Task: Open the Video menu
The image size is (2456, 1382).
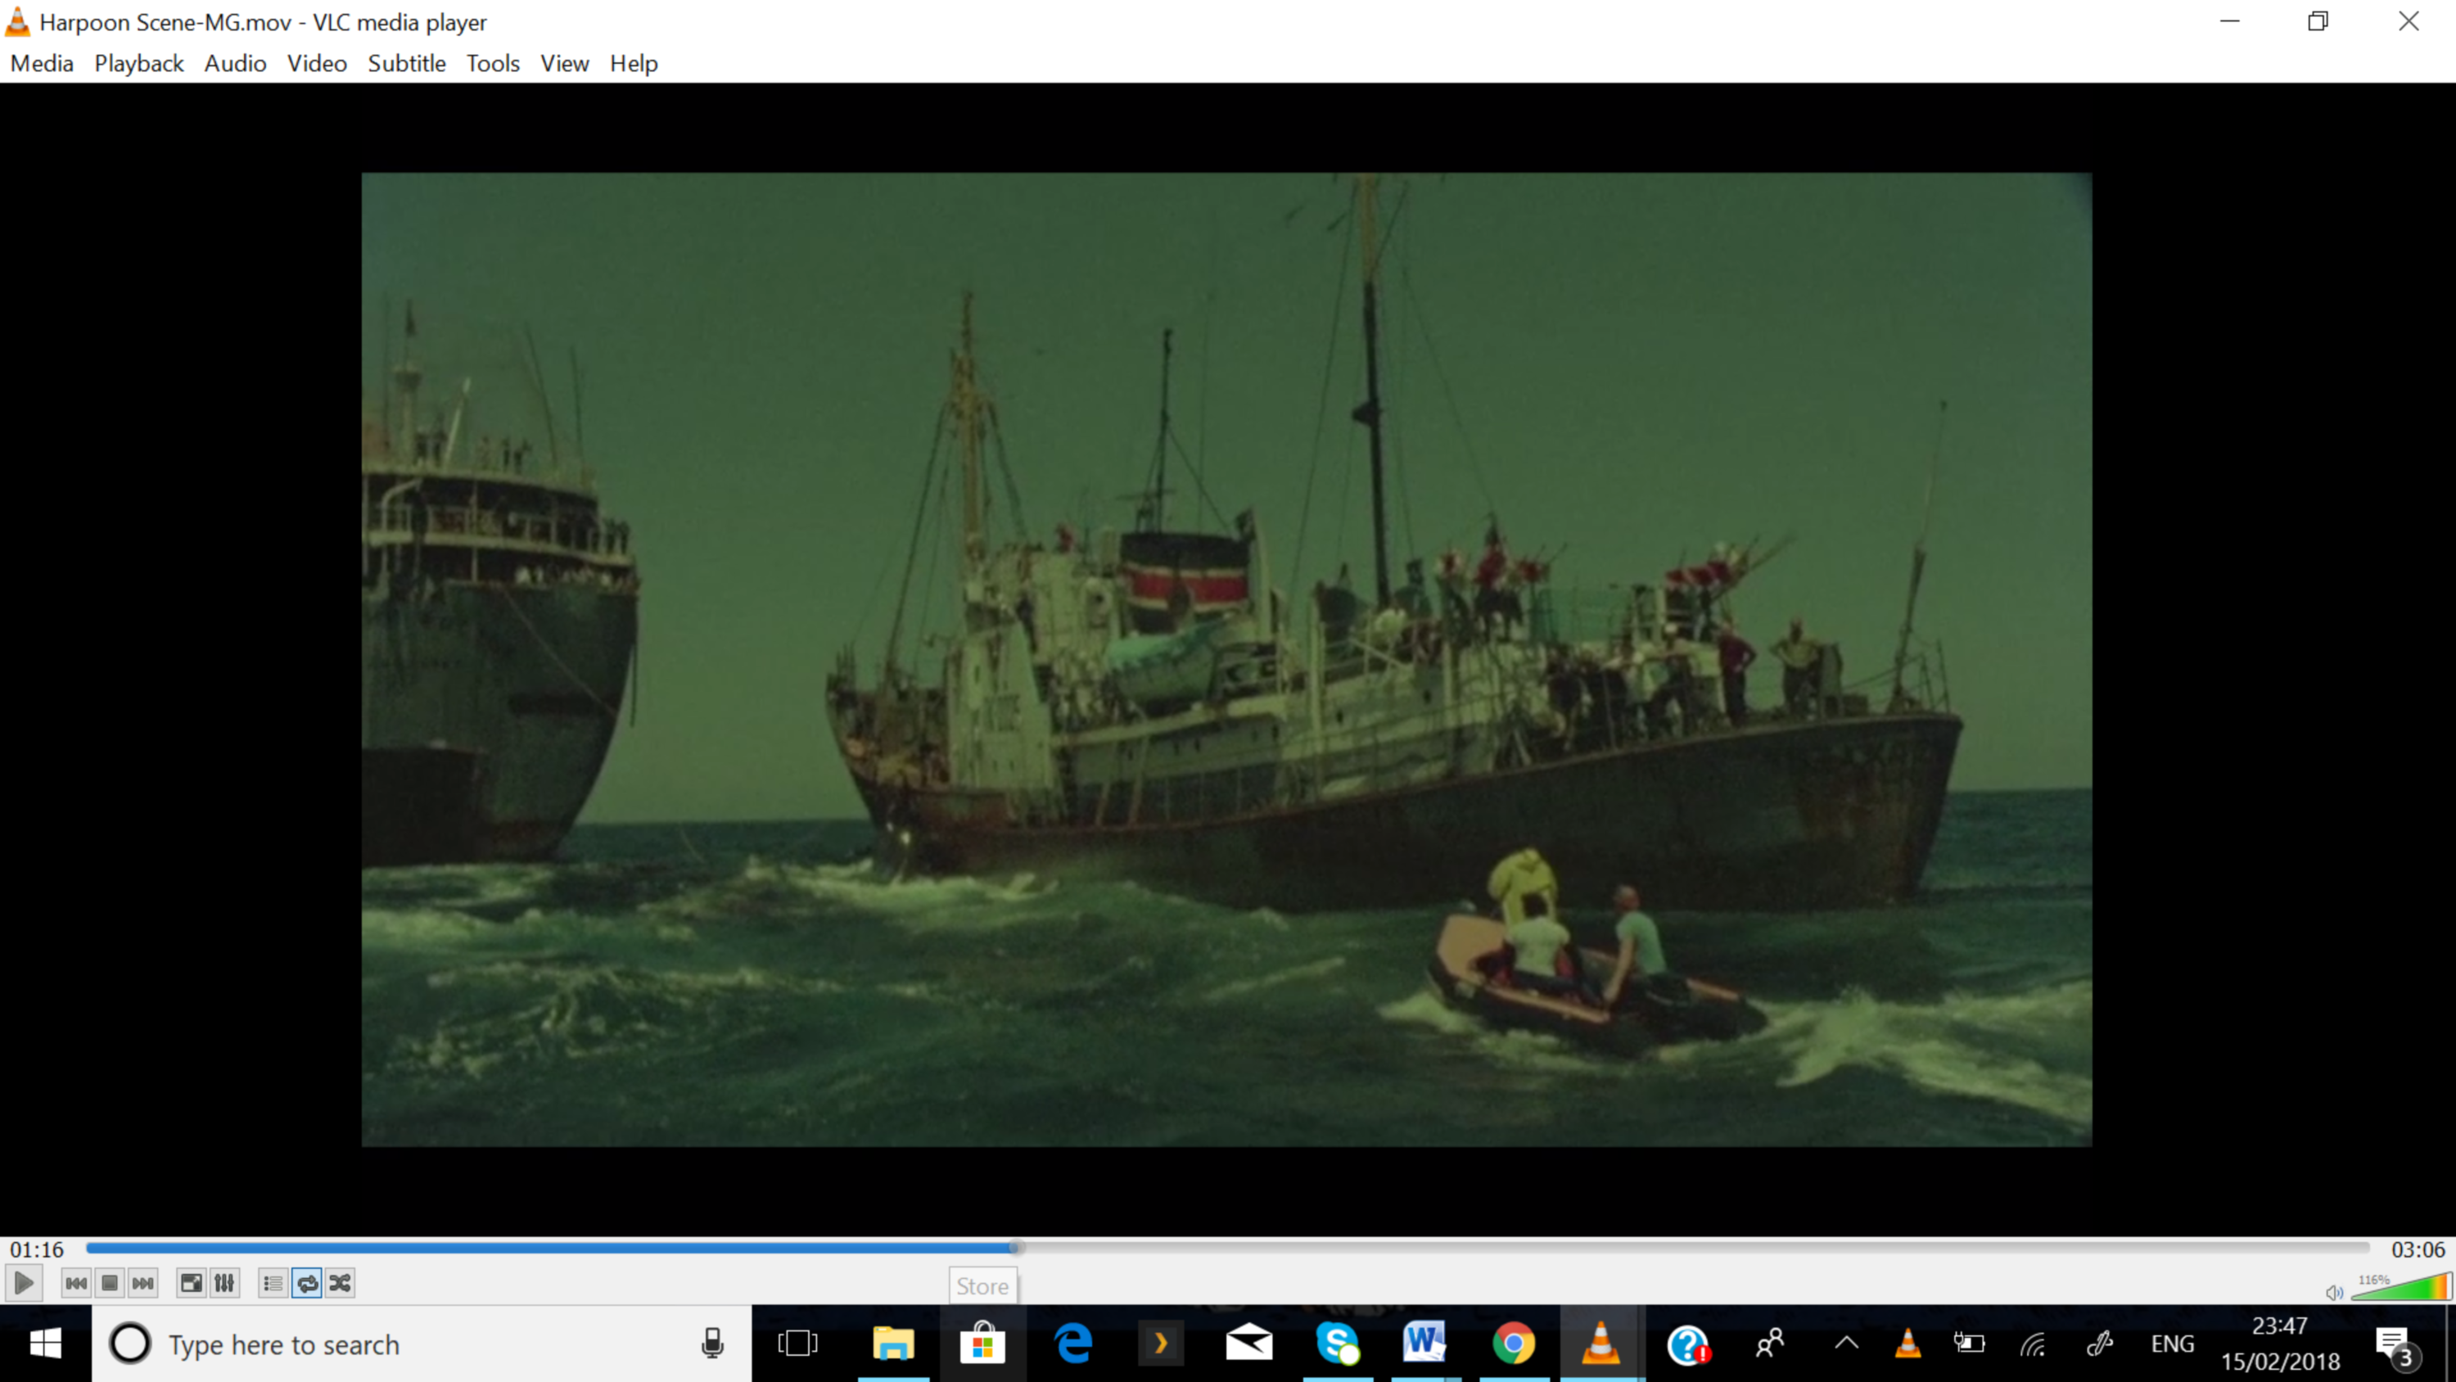Action: (318, 63)
